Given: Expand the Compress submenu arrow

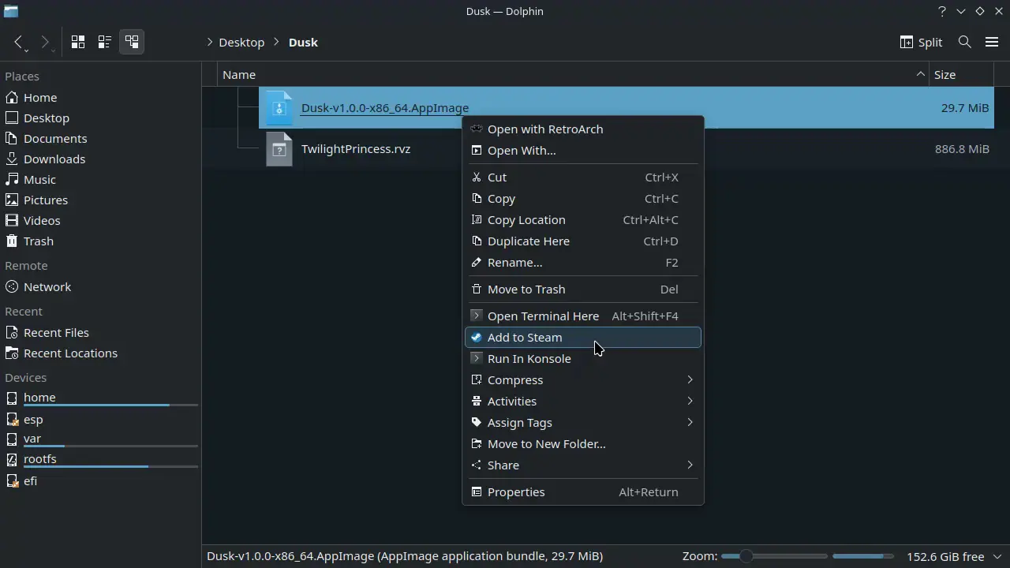Looking at the screenshot, I should [x=690, y=379].
